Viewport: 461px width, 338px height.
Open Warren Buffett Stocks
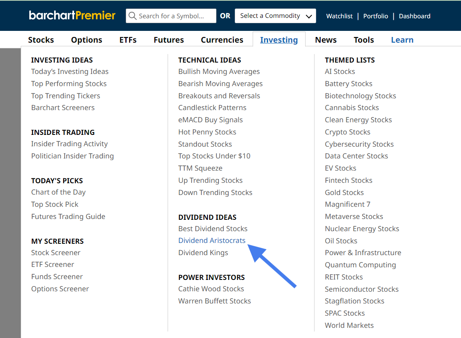[214, 301]
